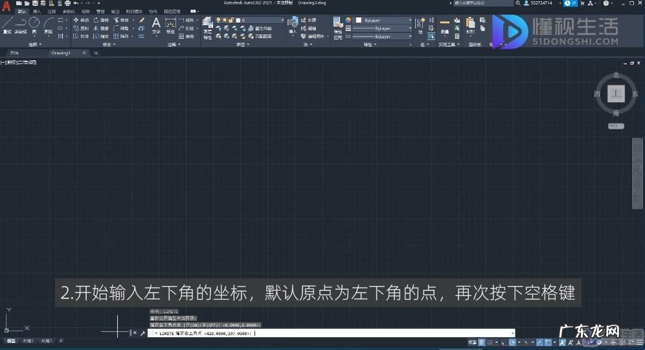Screen dimensions: 645x350
Task: Select the Stretch tool
Action: [80, 36]
